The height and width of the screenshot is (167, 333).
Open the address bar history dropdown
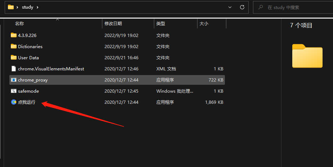[230, 7]
